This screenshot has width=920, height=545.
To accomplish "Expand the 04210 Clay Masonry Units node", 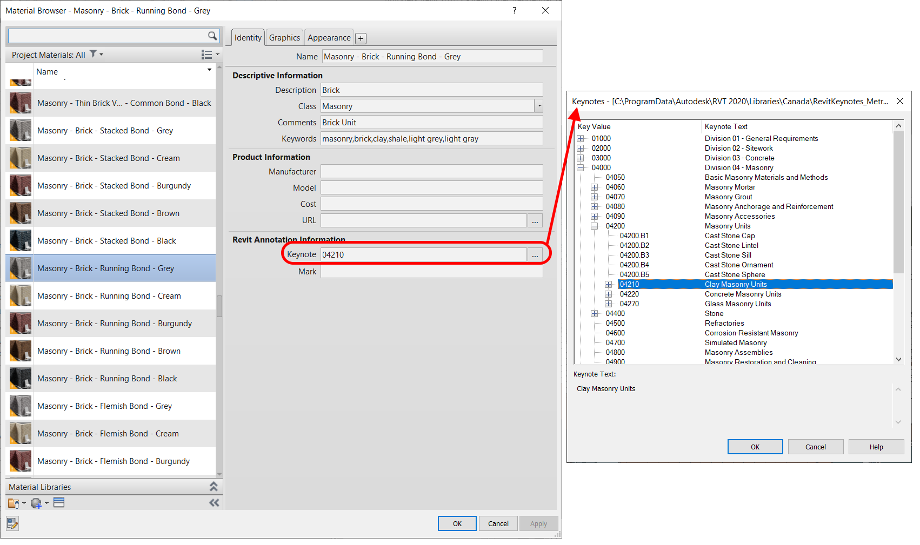I will click(x=608, y=284).
